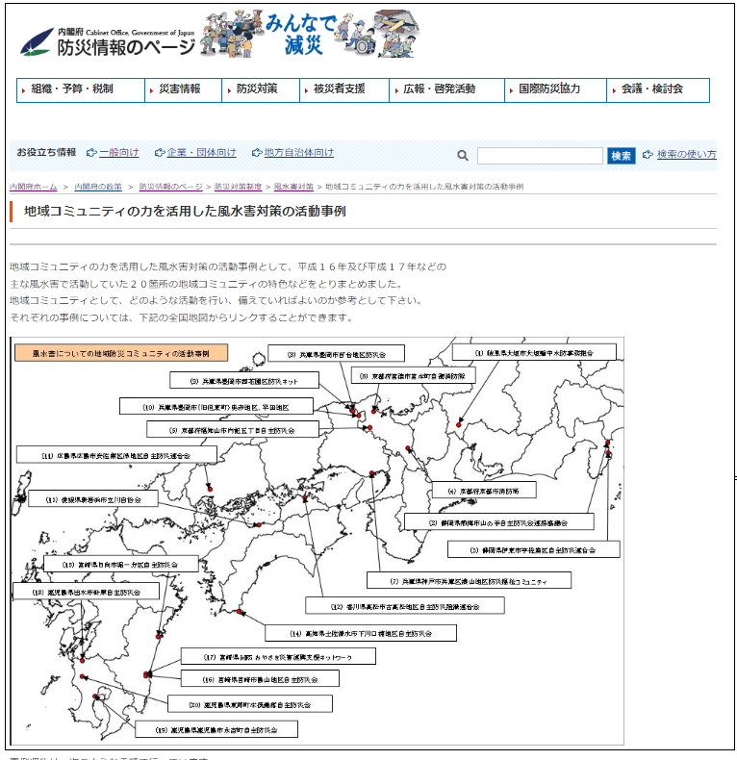This screenshot has height=760, width=737.
Task: Open map label (14) 高知県土佐清水市 case
Action: click(x=361, y=633)
